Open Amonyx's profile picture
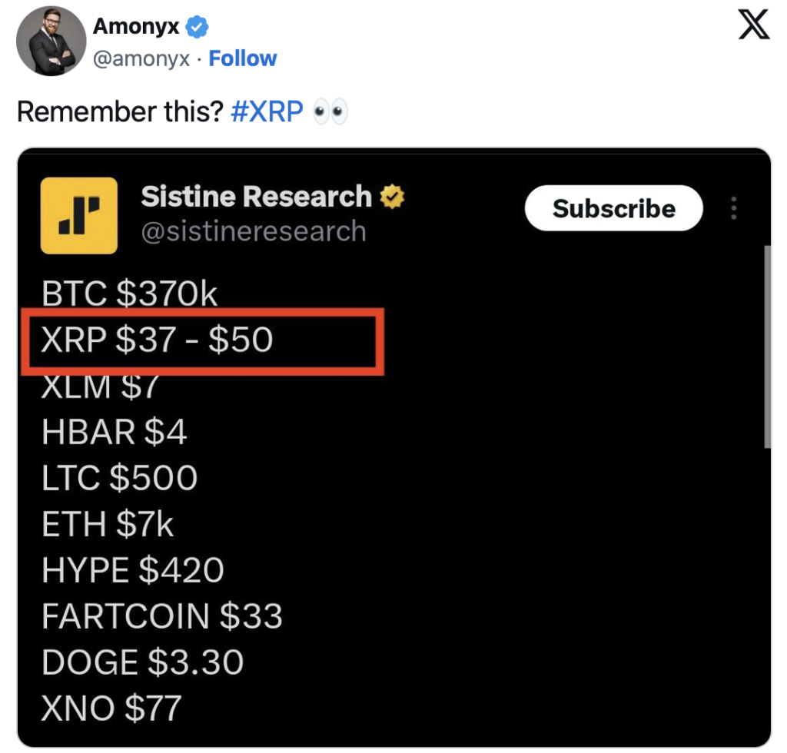 tap(51, 42)
